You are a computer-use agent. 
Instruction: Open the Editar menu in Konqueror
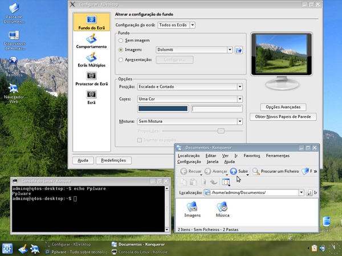pyautogui.click(x=211, y=156)
